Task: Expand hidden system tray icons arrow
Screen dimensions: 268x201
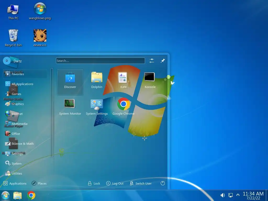Action: tap(238, 195)
